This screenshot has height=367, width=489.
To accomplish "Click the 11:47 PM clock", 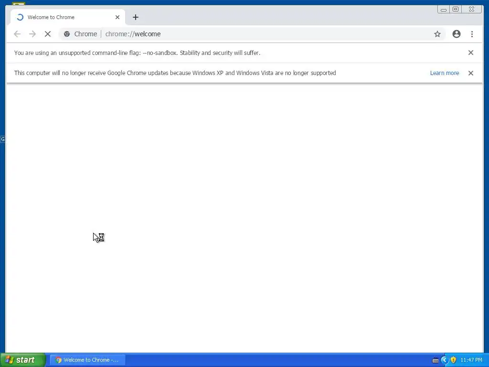I will (x=471, y=360).
